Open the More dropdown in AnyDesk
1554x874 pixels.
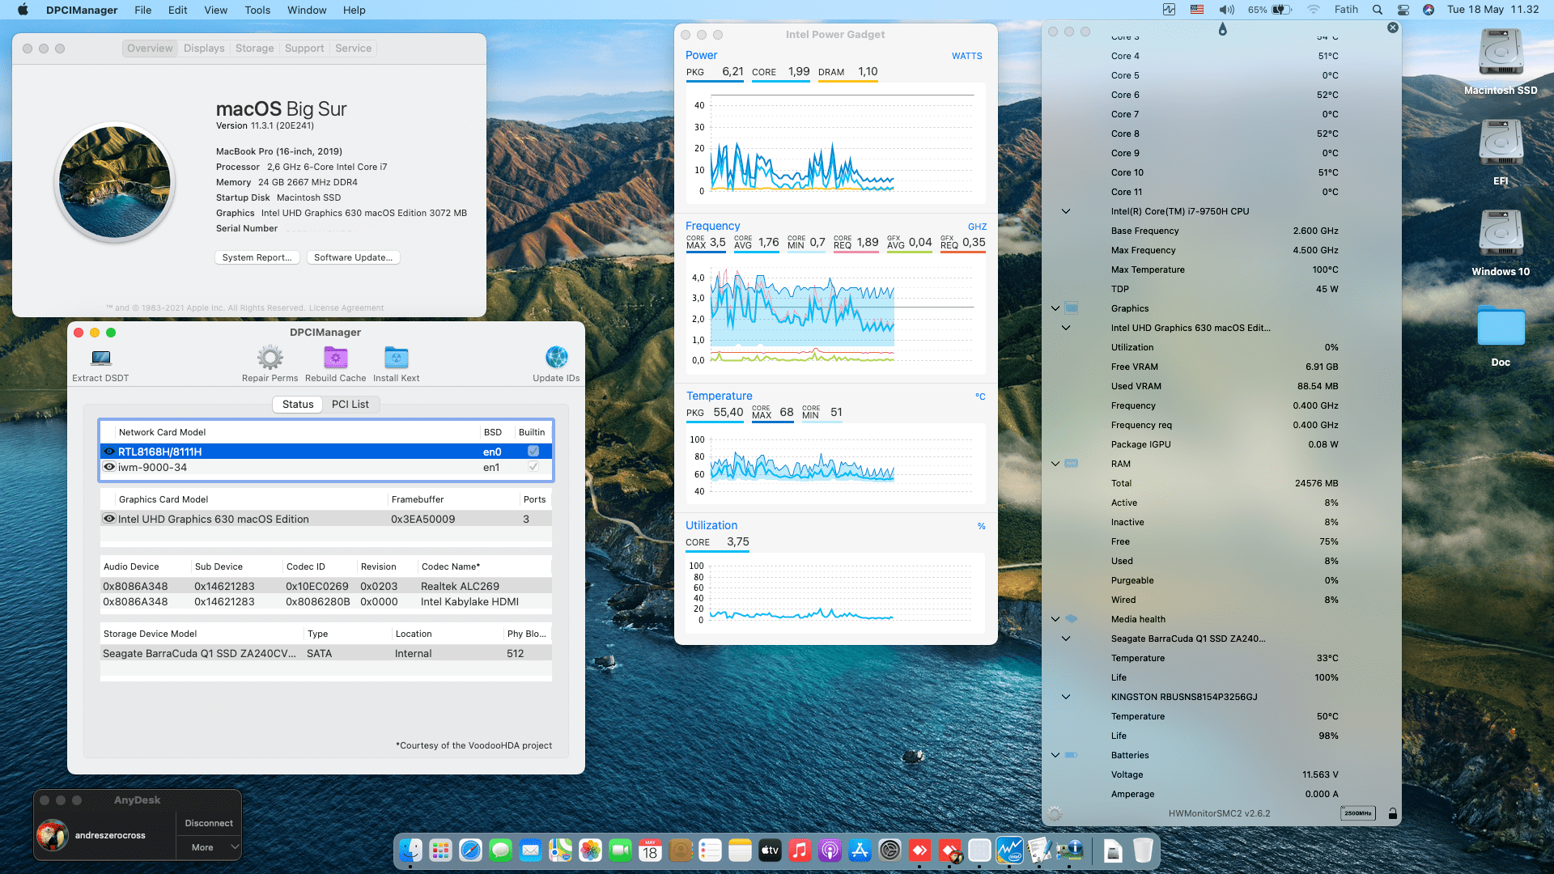coord(209,847)
